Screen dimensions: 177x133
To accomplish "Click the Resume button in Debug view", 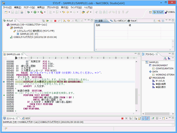I will [47, 21].
